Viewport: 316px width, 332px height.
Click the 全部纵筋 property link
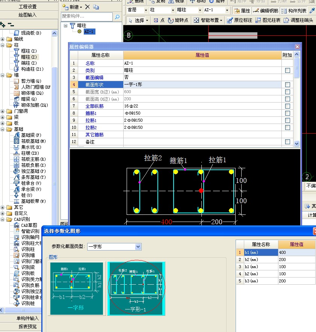click(x=94, y=106)
